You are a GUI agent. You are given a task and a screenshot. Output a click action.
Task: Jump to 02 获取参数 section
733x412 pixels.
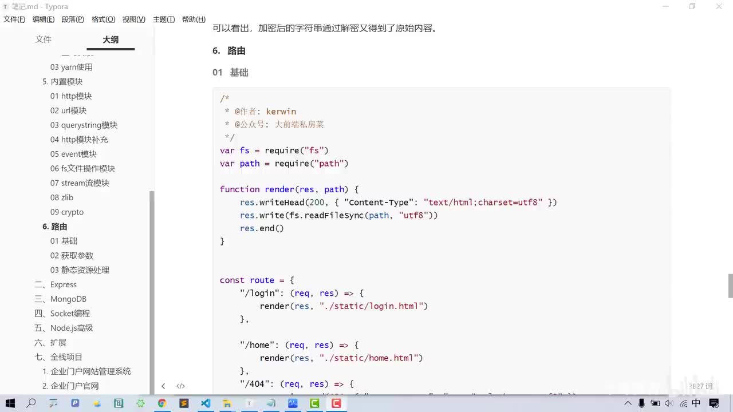pyautogui.click(x=72, y=255)
